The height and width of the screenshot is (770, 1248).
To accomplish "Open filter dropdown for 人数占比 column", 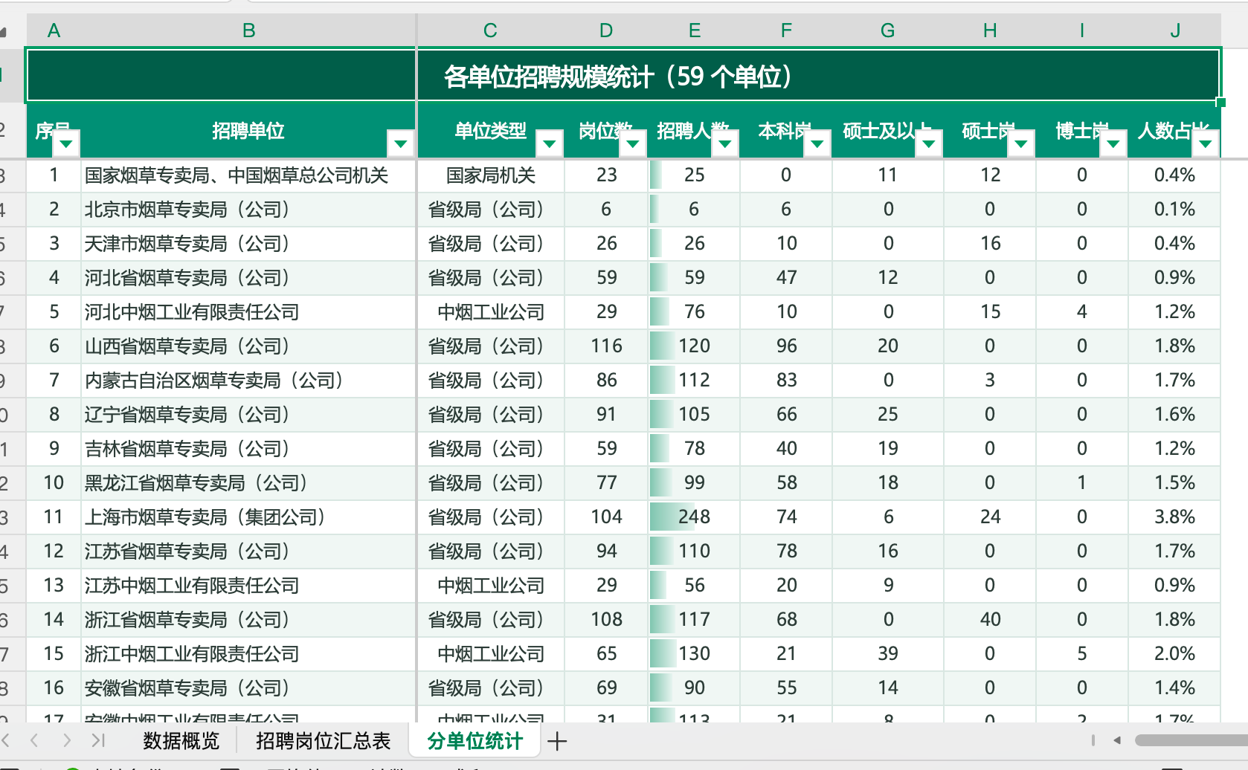I will click(1206, 143).
